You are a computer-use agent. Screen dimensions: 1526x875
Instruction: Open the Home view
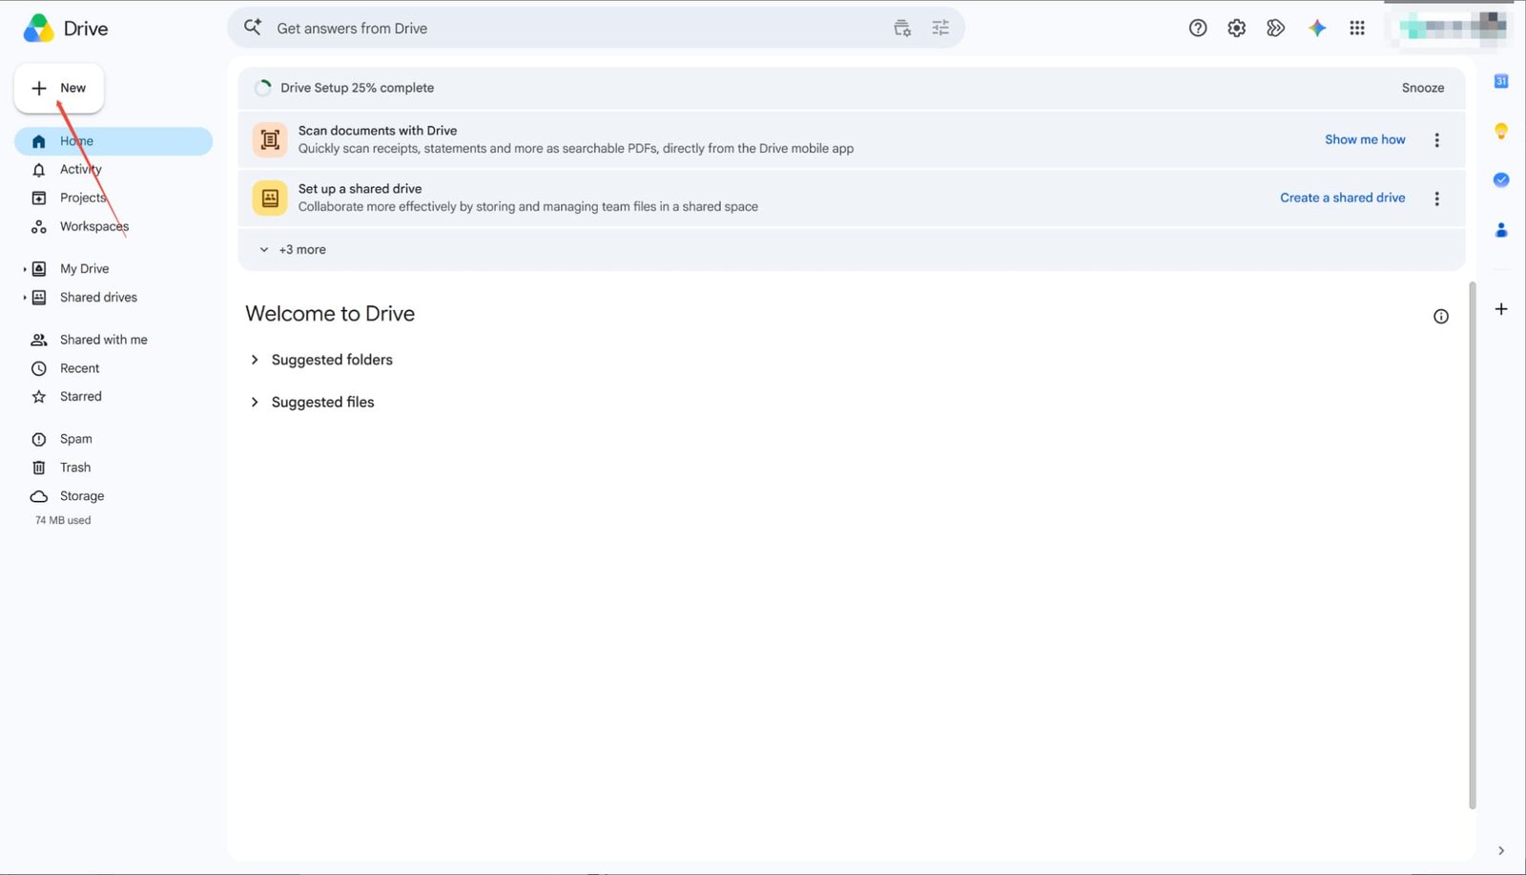[x=113, y=141]
